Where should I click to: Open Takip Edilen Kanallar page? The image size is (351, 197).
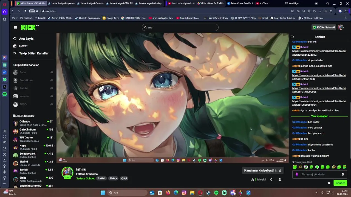(31, 53)
